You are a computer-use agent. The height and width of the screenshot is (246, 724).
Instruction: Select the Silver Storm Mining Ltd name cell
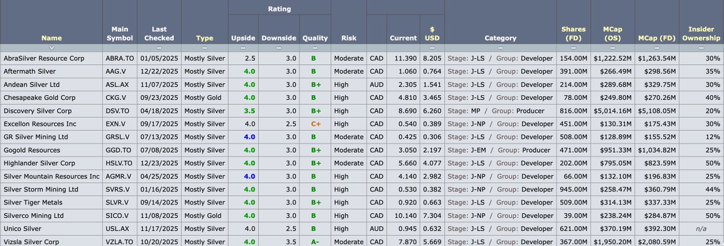[x=51, y=189]
